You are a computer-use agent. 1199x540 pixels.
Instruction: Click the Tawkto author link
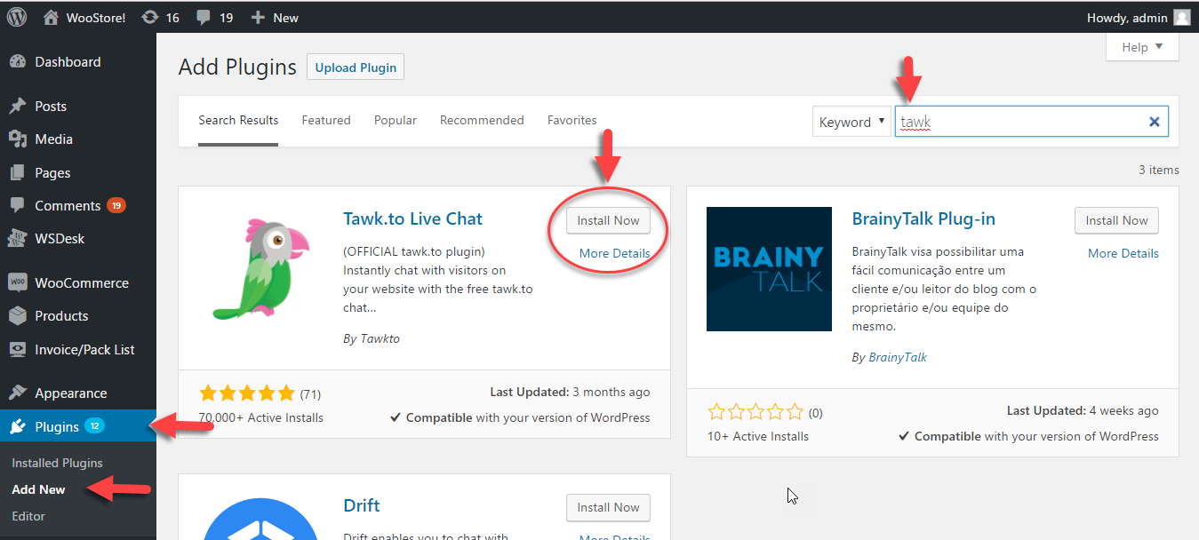pos(380,338)
